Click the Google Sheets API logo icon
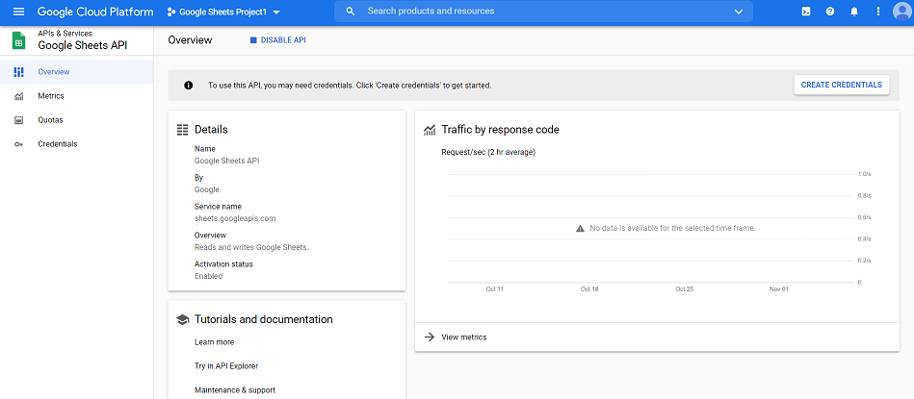914x399 pixels. point(18,40)
